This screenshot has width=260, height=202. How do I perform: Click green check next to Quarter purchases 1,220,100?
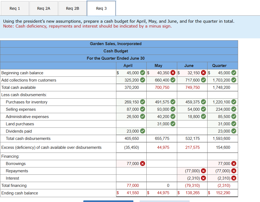pyautogui.click(x=234, y=102)
